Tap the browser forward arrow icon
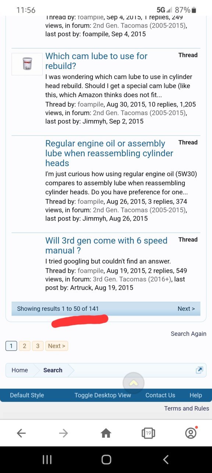 click(64, 433)
